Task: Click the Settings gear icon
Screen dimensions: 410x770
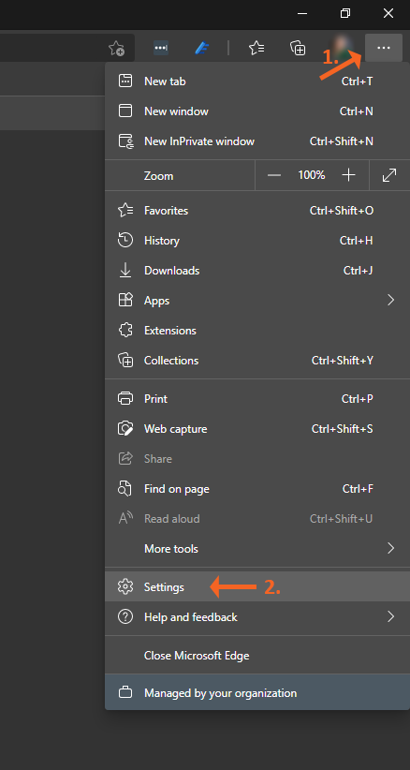Action: [125, 586]
